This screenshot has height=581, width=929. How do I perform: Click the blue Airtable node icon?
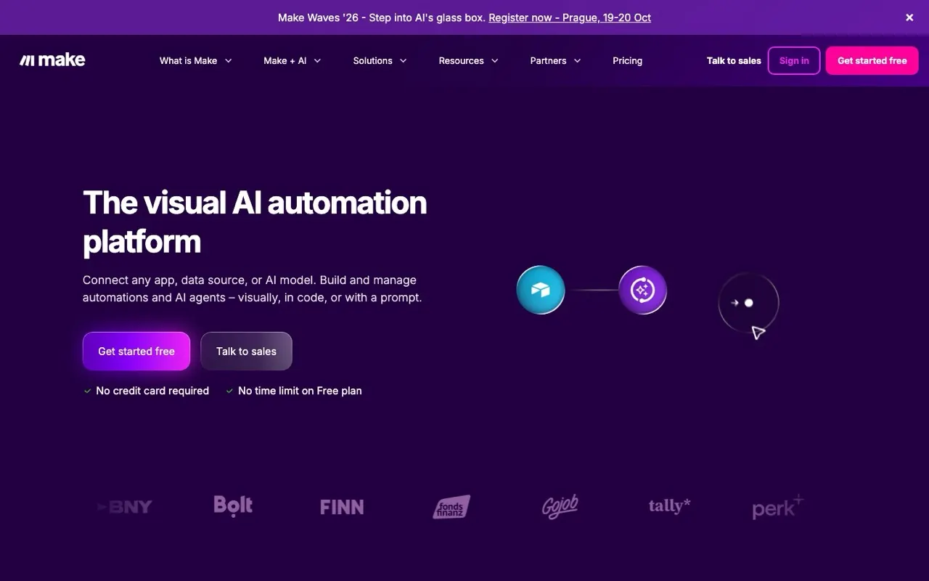pyautogui.click(x=541, y=290)
